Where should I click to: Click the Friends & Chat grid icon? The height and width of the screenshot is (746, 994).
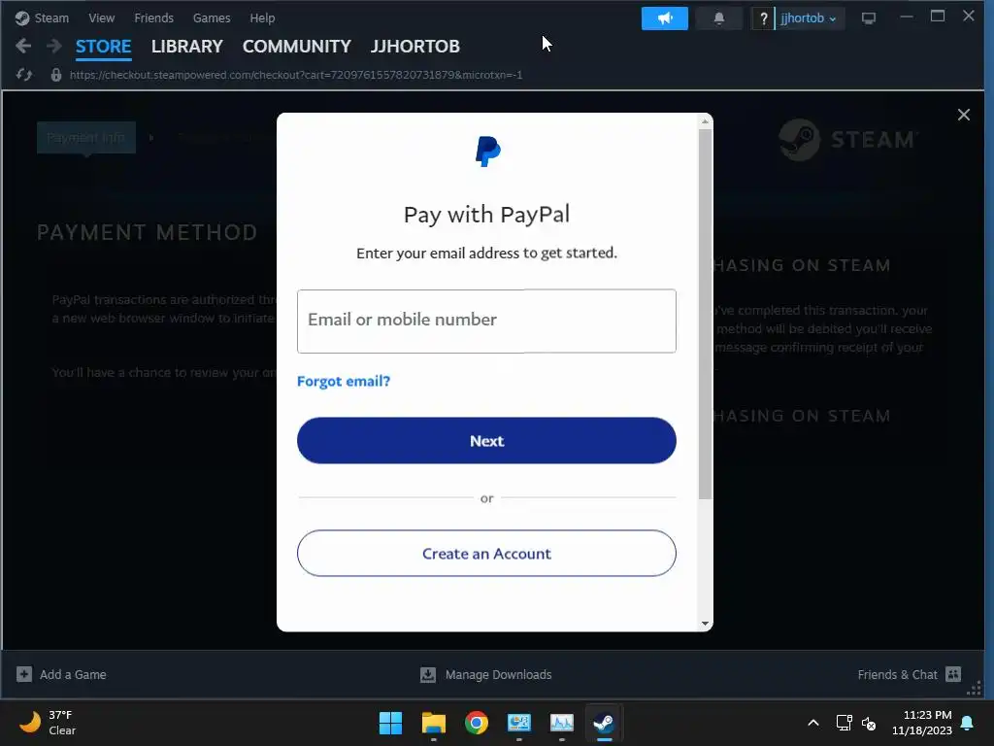(x=953, y=674)
